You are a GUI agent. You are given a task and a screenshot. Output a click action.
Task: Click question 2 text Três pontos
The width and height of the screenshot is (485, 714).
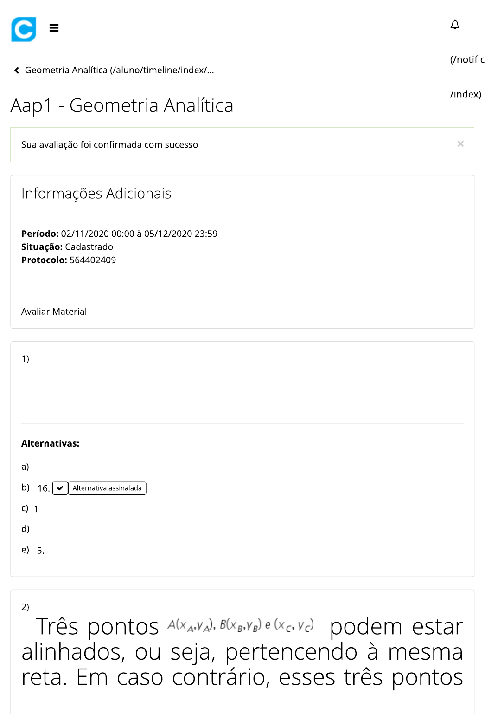click(97, 627)
